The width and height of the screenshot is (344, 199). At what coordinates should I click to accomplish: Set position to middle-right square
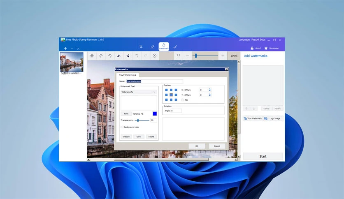[x=176, y=95]
